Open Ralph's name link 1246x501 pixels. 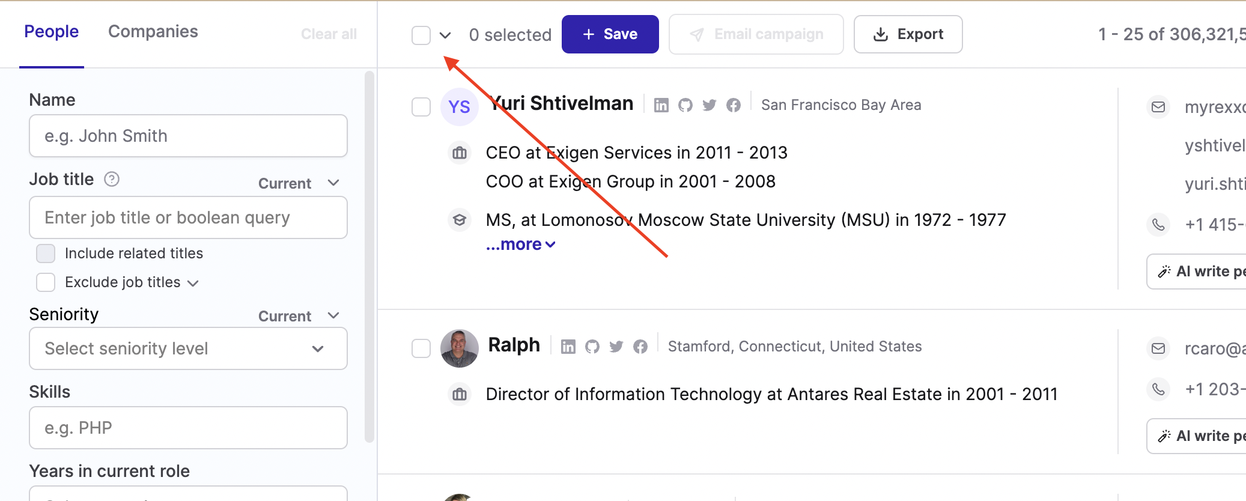(514, 345)
